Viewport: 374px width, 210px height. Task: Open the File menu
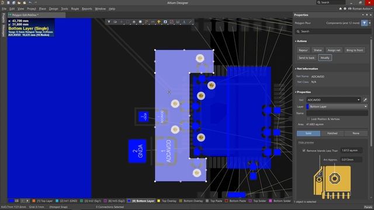coord(4,9)
